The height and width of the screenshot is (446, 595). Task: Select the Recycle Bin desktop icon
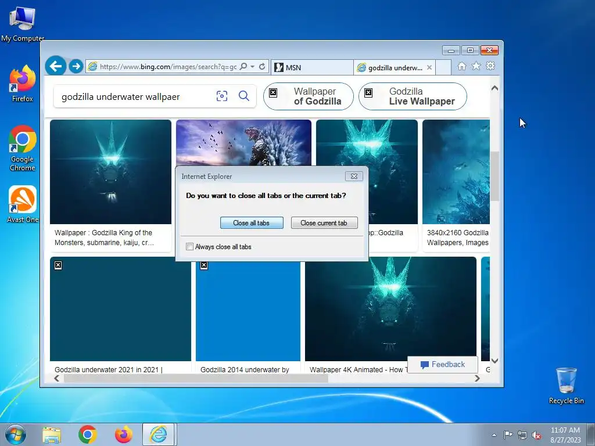tap(566, 386)
